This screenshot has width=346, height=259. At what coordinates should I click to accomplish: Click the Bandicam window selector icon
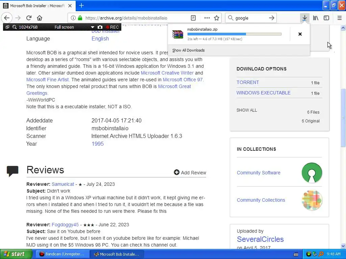click(7, 27)
